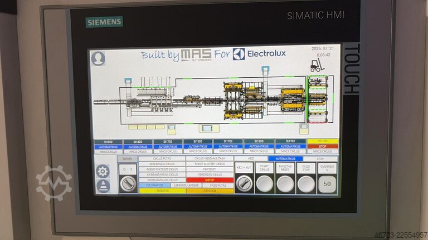Select the blue AUTOMATIKUS mode tab

point(285,159)
